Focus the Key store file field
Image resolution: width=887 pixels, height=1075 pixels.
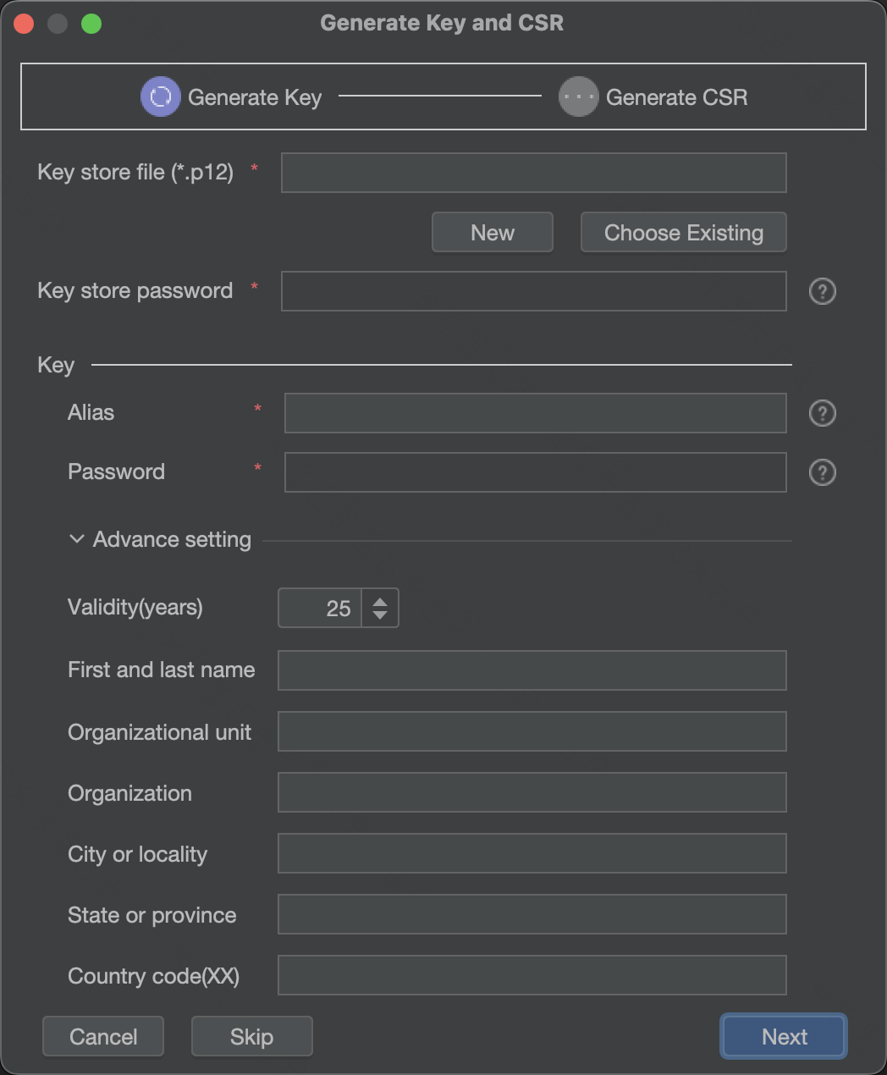point(533,173)
